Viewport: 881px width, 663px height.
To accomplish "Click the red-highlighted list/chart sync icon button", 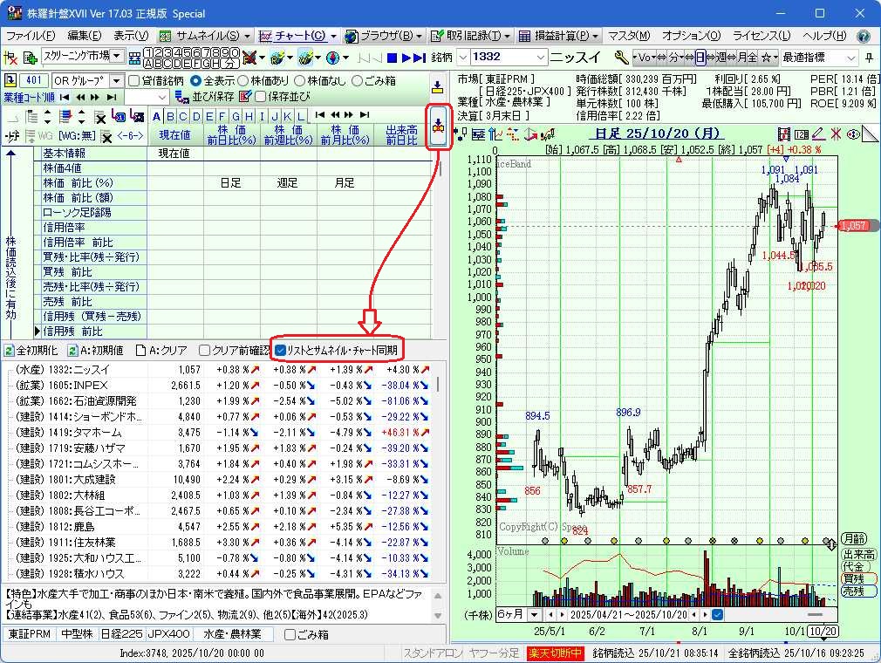I will click(x=438, y=123).
